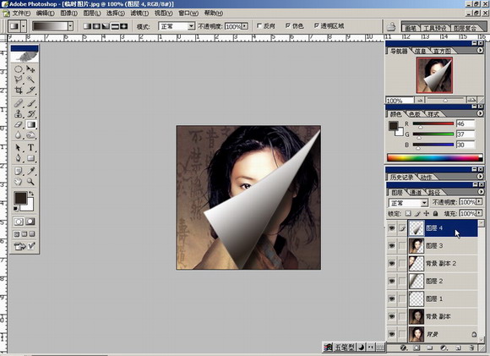Select the Eyedropper tool
Screen dimensions: 490x356
(x=30, y=171)
